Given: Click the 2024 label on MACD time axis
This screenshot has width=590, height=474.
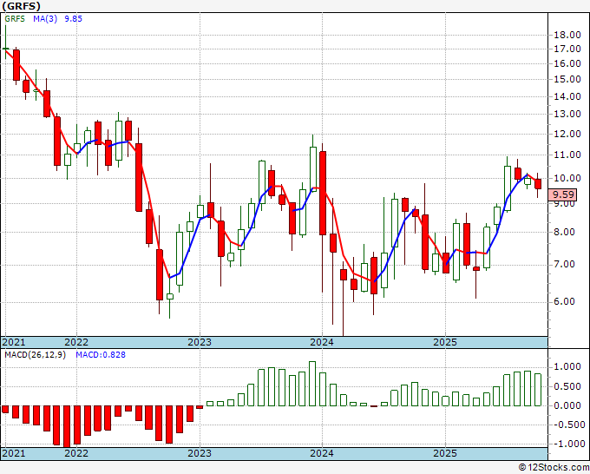Looking at the screenshot, I should click(x=322, y=453).
